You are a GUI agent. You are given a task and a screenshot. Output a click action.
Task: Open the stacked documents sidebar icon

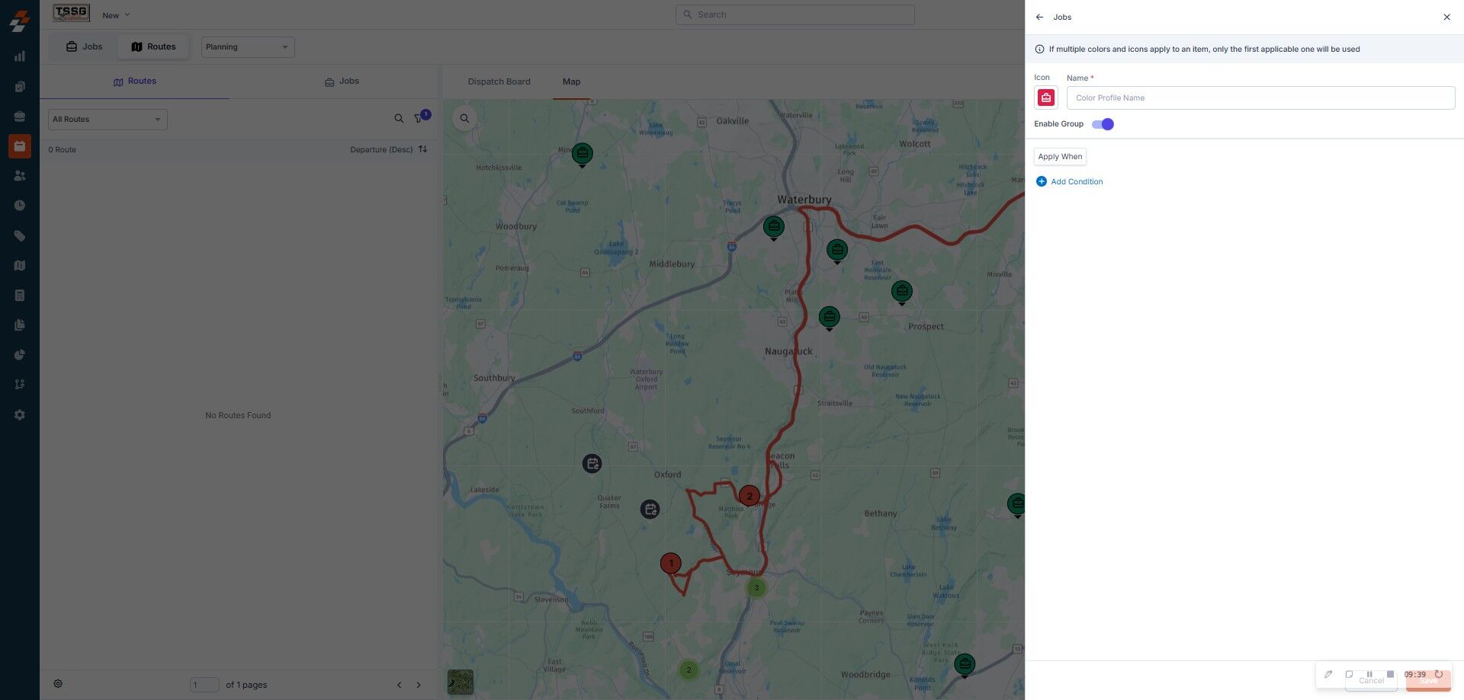coord(20,325)
